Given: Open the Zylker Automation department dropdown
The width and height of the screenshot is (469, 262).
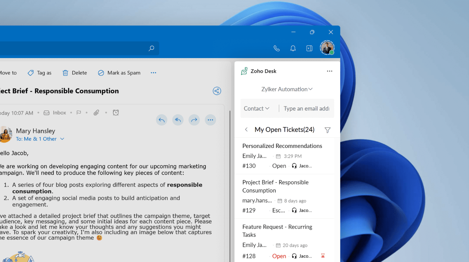Looking at the screenshot, I should 287,89.
